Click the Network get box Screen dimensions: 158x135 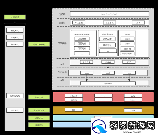[x=129, y=73]
